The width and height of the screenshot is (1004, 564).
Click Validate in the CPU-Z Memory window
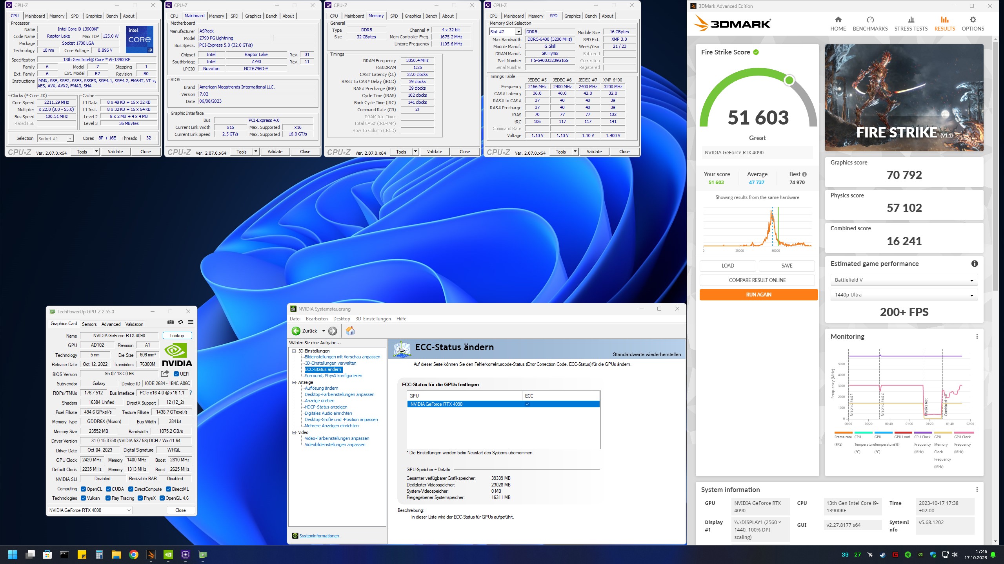tap(435, 152)
